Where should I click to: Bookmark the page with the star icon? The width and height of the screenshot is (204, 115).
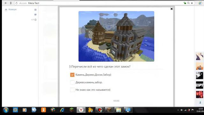[x=192, y=3]
